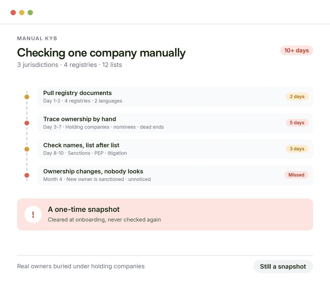Click Cleared at onboarding, never checked again

pos(104,220)
